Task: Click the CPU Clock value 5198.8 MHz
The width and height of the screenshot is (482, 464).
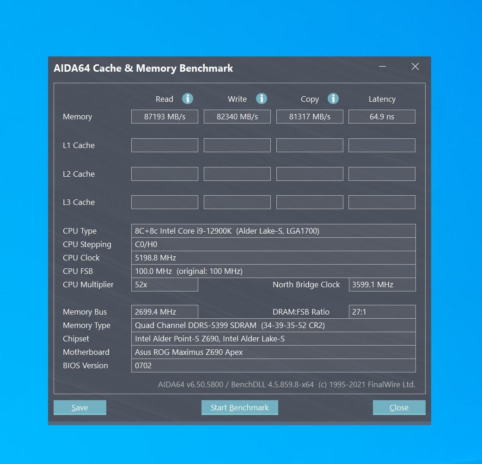Action: [x=274, y=258]
